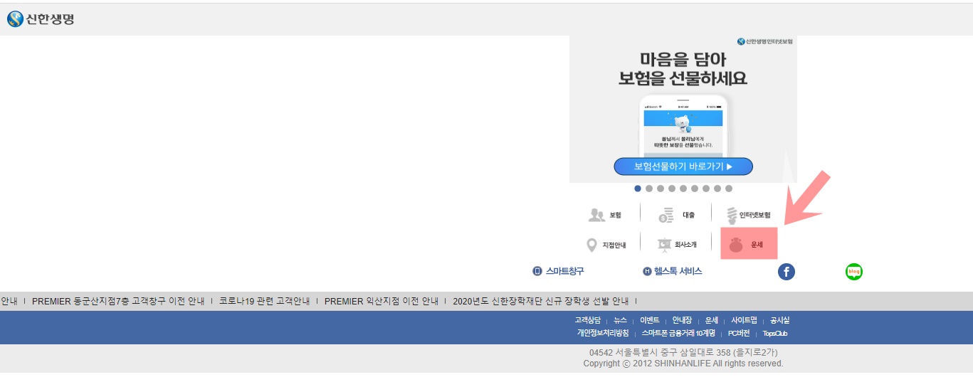Select the fifth carousel indicator dot
Image resolution: width=973 pixels, height=387 pixels.
click(683, 189)
